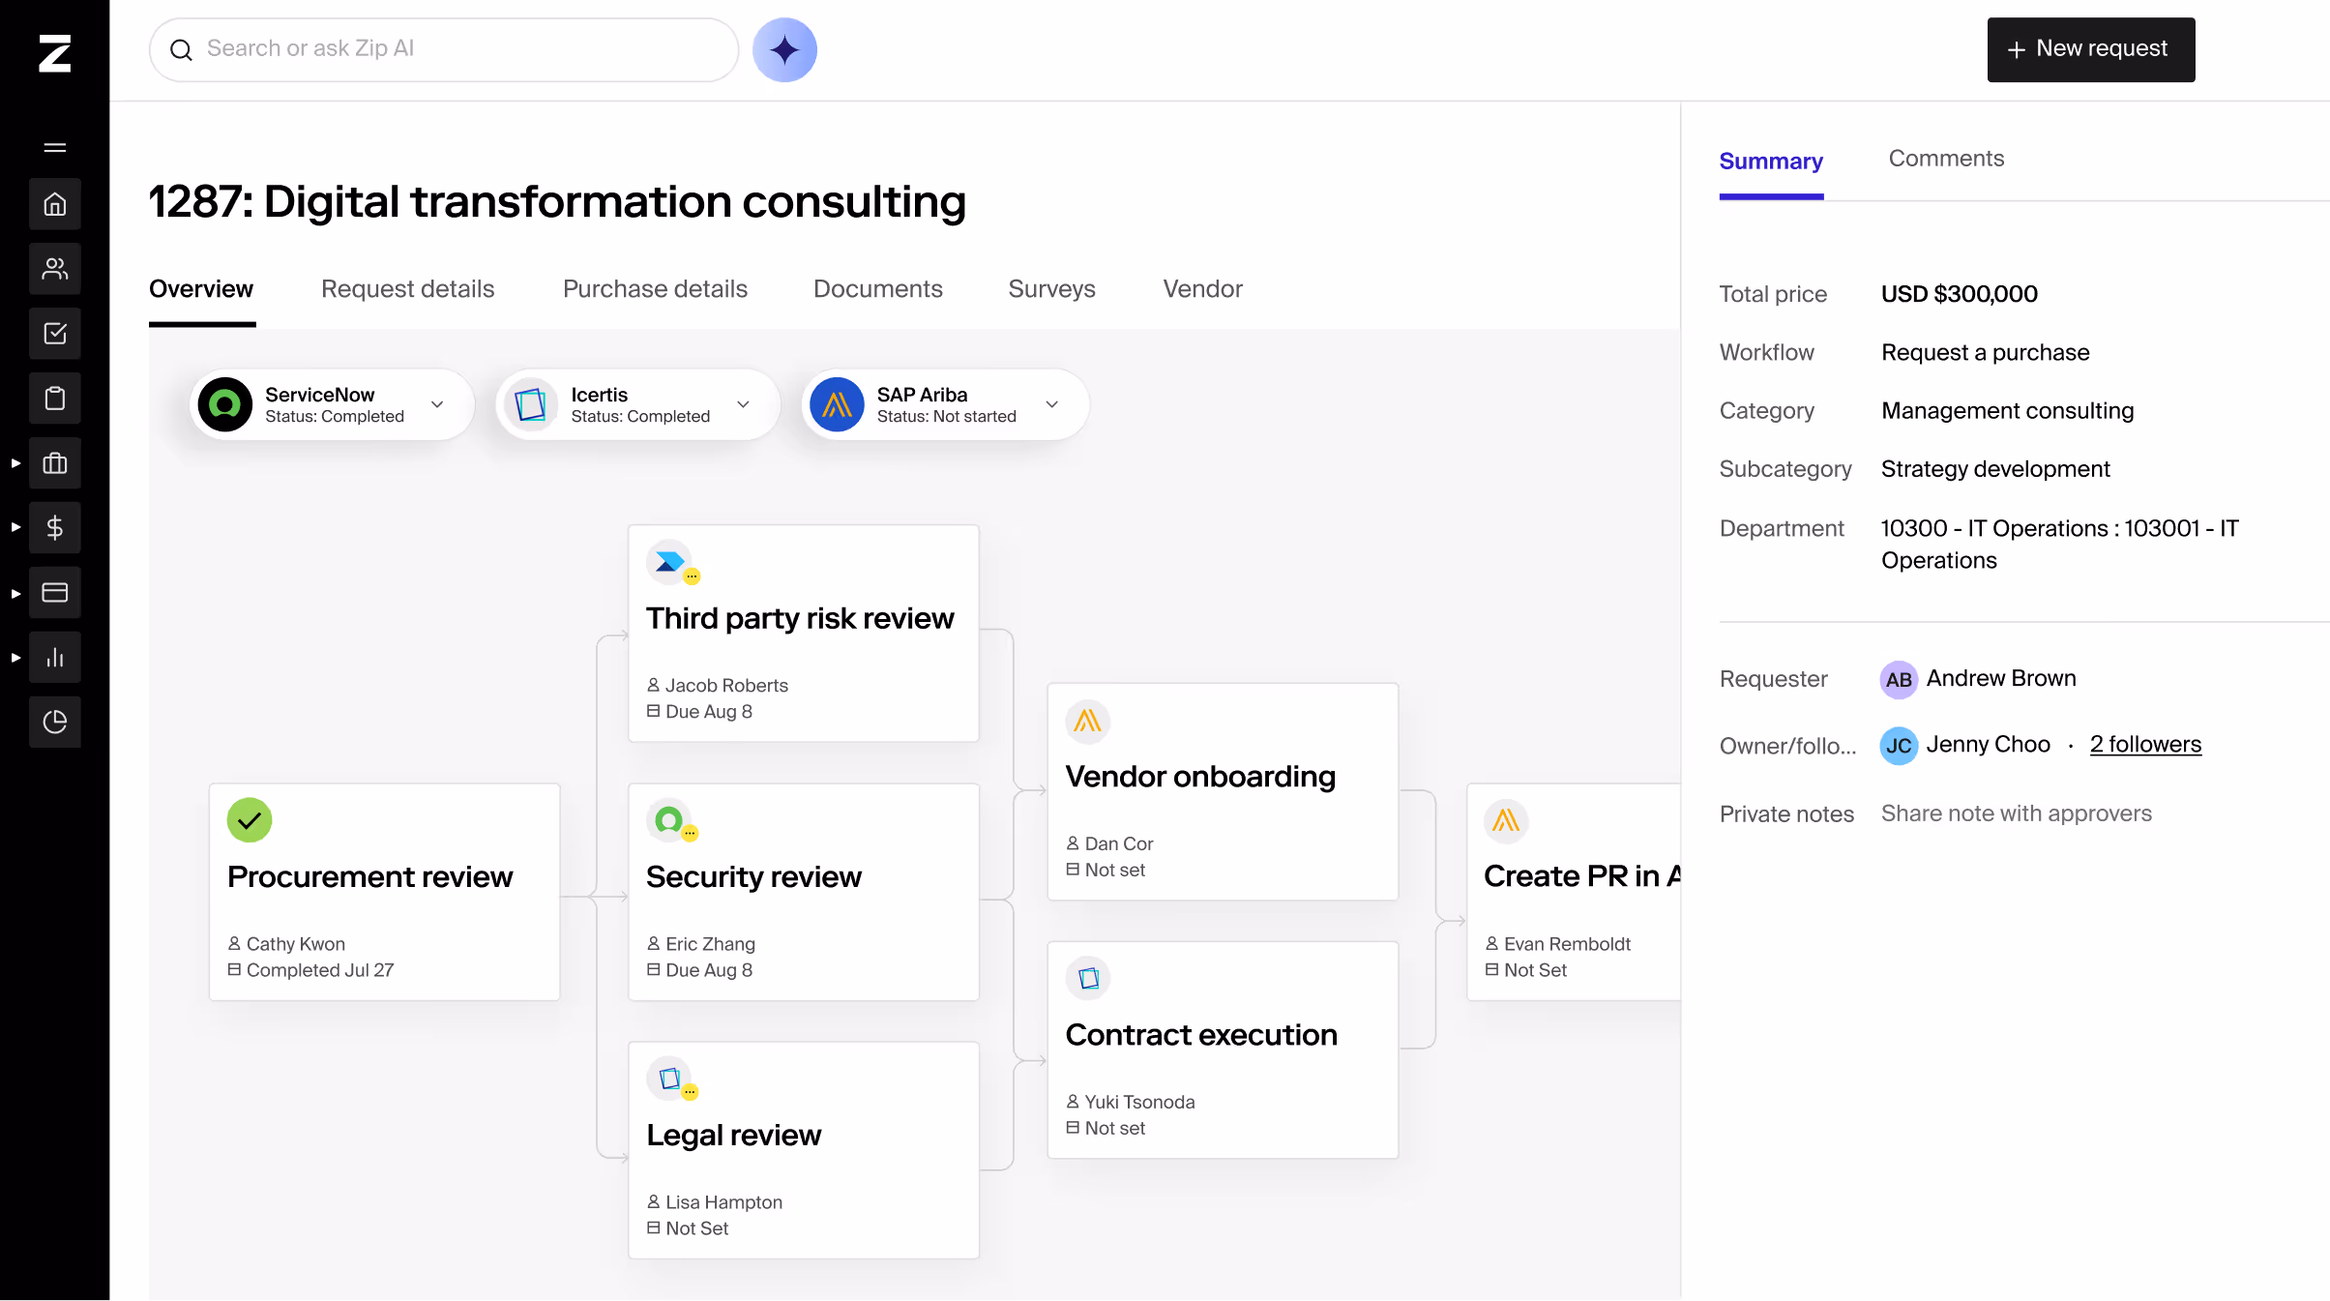2330x1301 pixels.
Task: Open the clipboard icon in sidebar
Action: 55,399
